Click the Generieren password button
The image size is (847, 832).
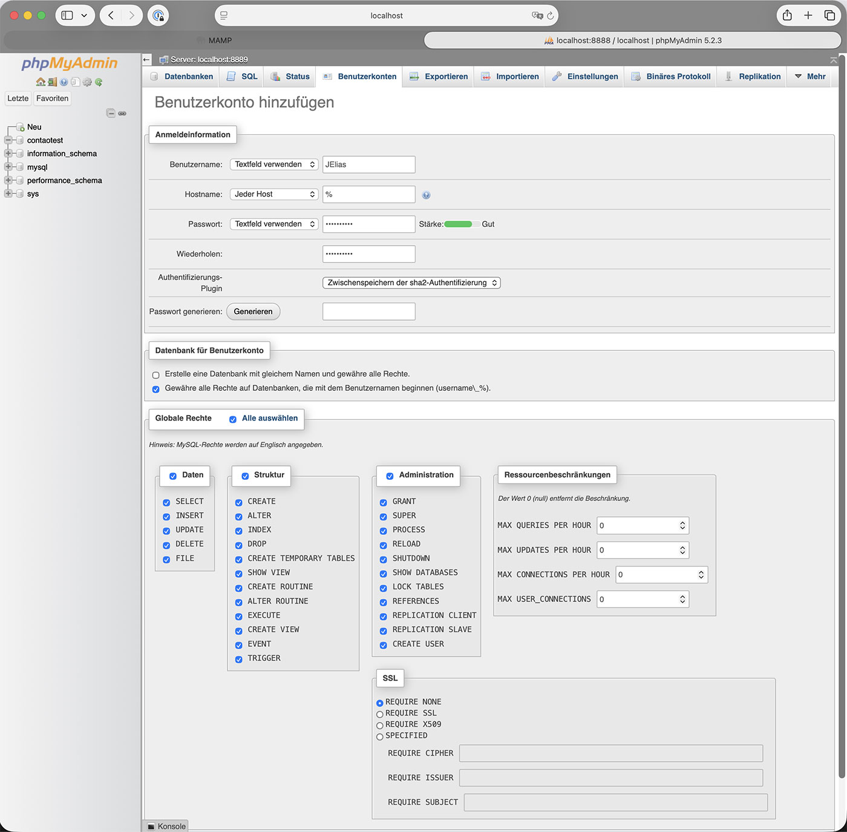pos(253,312)
